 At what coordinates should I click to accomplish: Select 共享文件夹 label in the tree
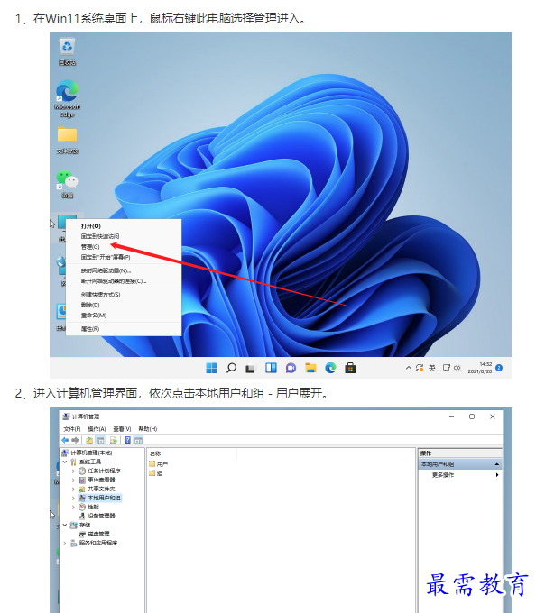click(101, 489)
